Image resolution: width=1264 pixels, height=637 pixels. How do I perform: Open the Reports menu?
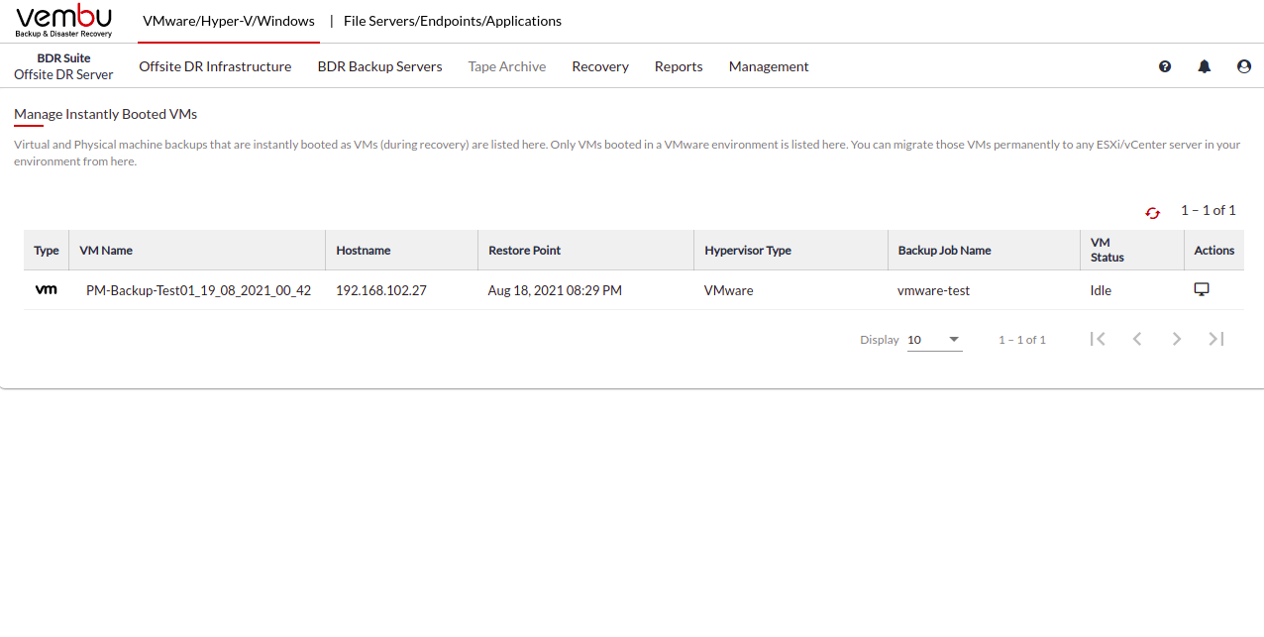[679, 66]
